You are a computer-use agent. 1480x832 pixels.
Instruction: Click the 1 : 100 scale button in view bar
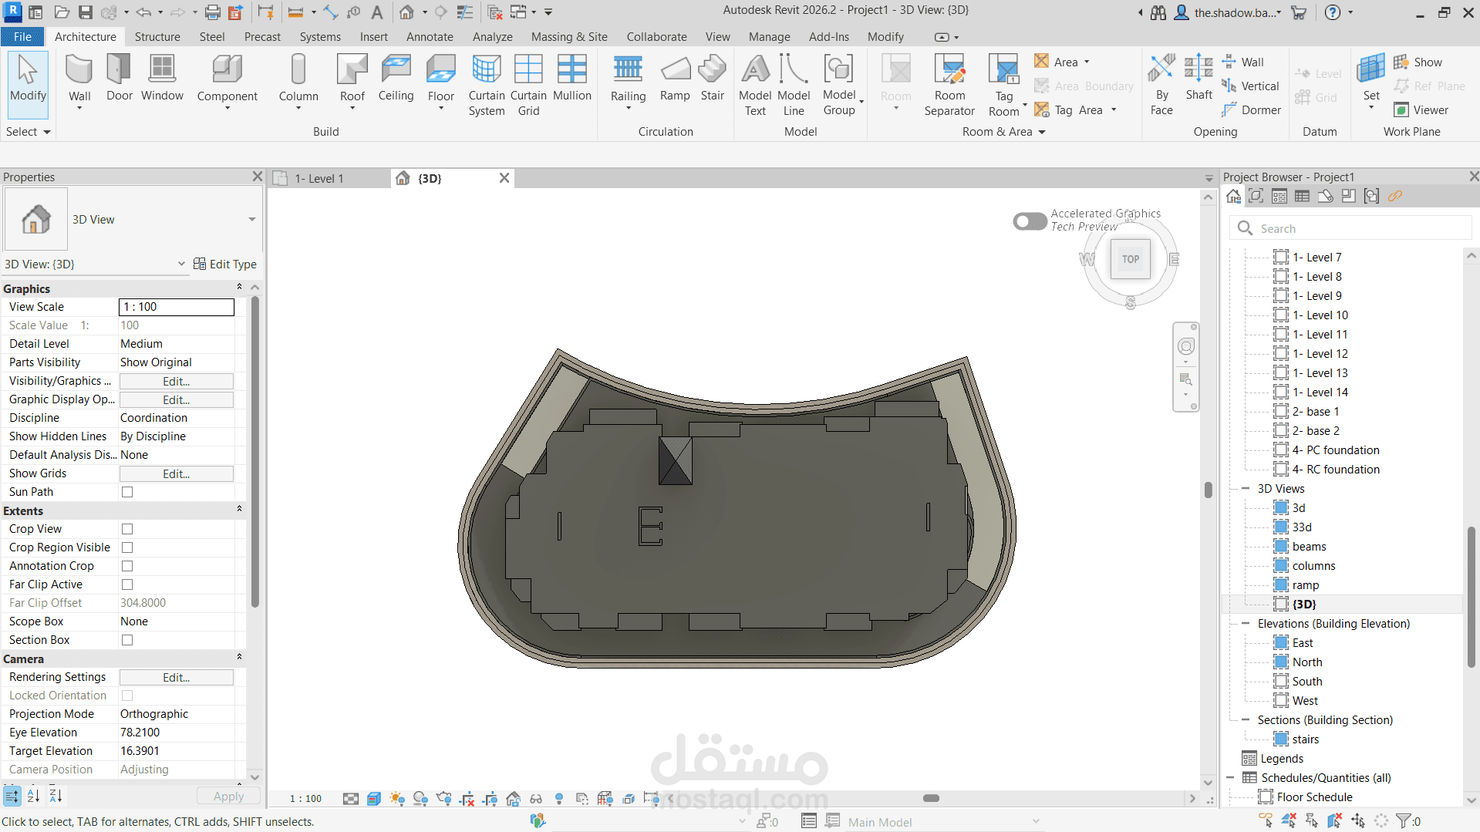click(x=305, y=799)
